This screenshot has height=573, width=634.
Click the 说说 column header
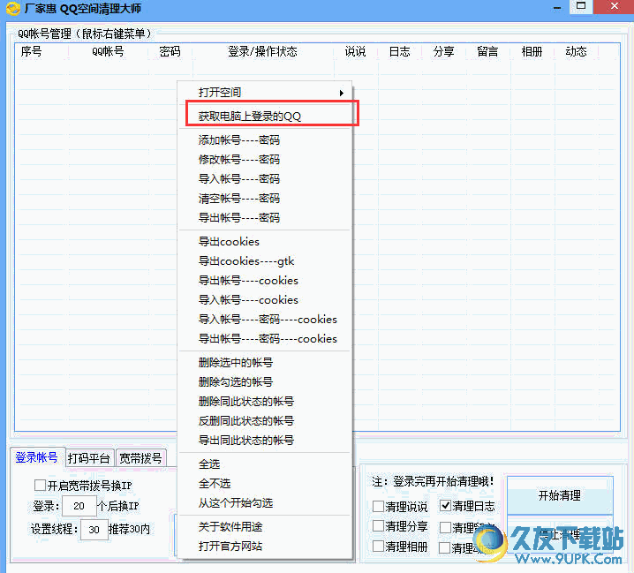356,52
